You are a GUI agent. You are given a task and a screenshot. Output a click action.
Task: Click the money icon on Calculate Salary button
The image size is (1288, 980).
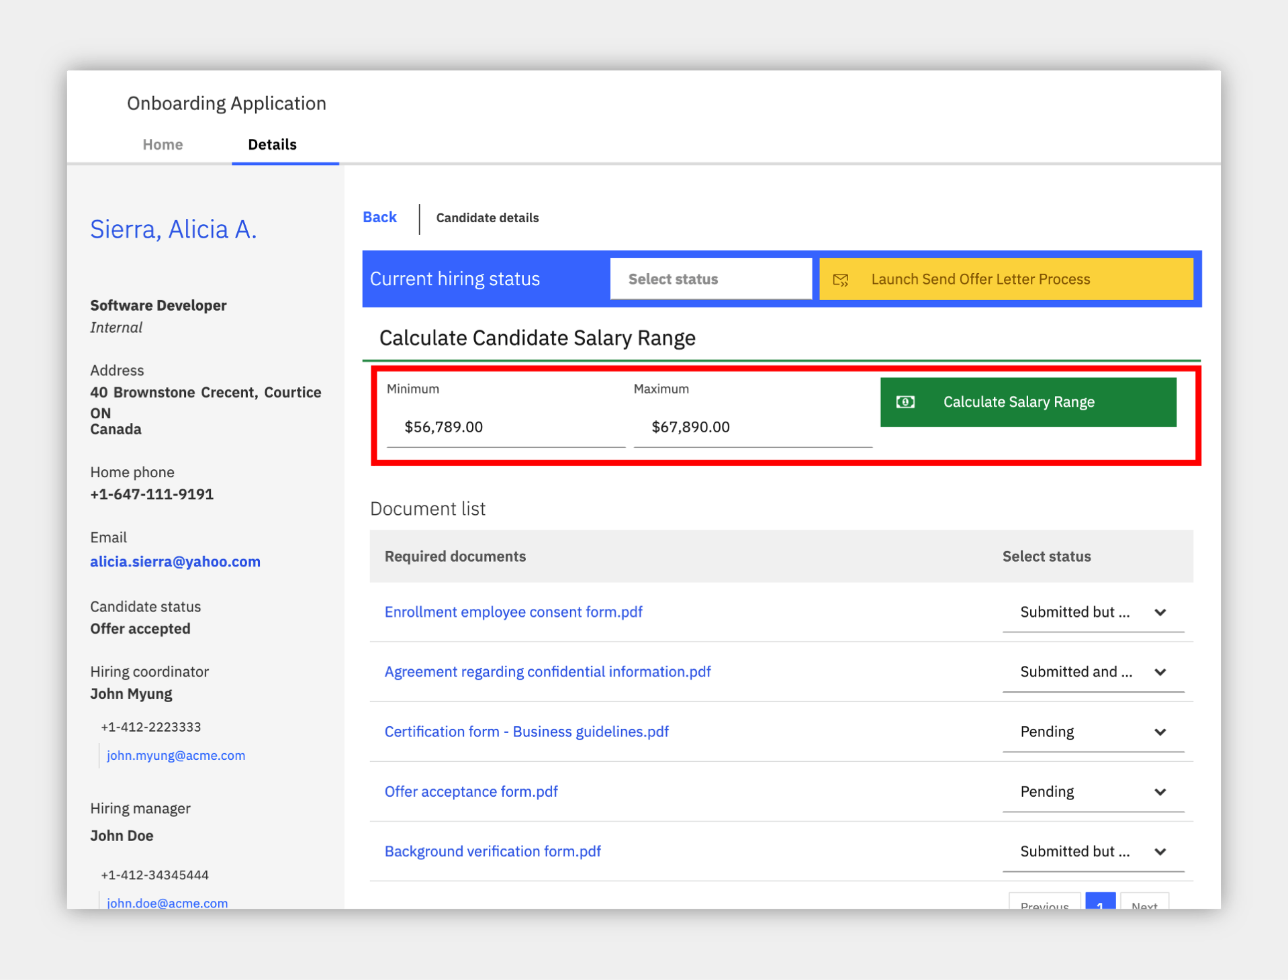click(905, 402)
